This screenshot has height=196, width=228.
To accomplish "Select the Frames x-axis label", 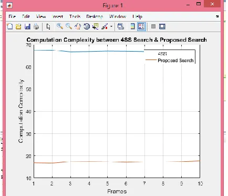I will (117, 191).
